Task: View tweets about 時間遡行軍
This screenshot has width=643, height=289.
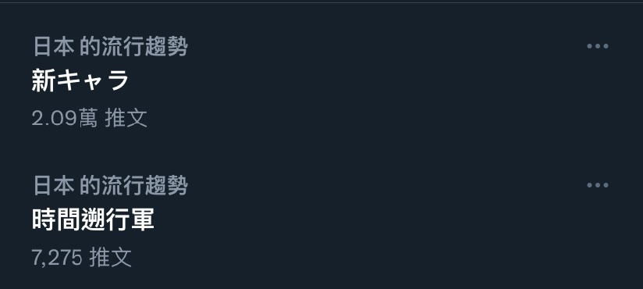Action: [x=93, y=219]
